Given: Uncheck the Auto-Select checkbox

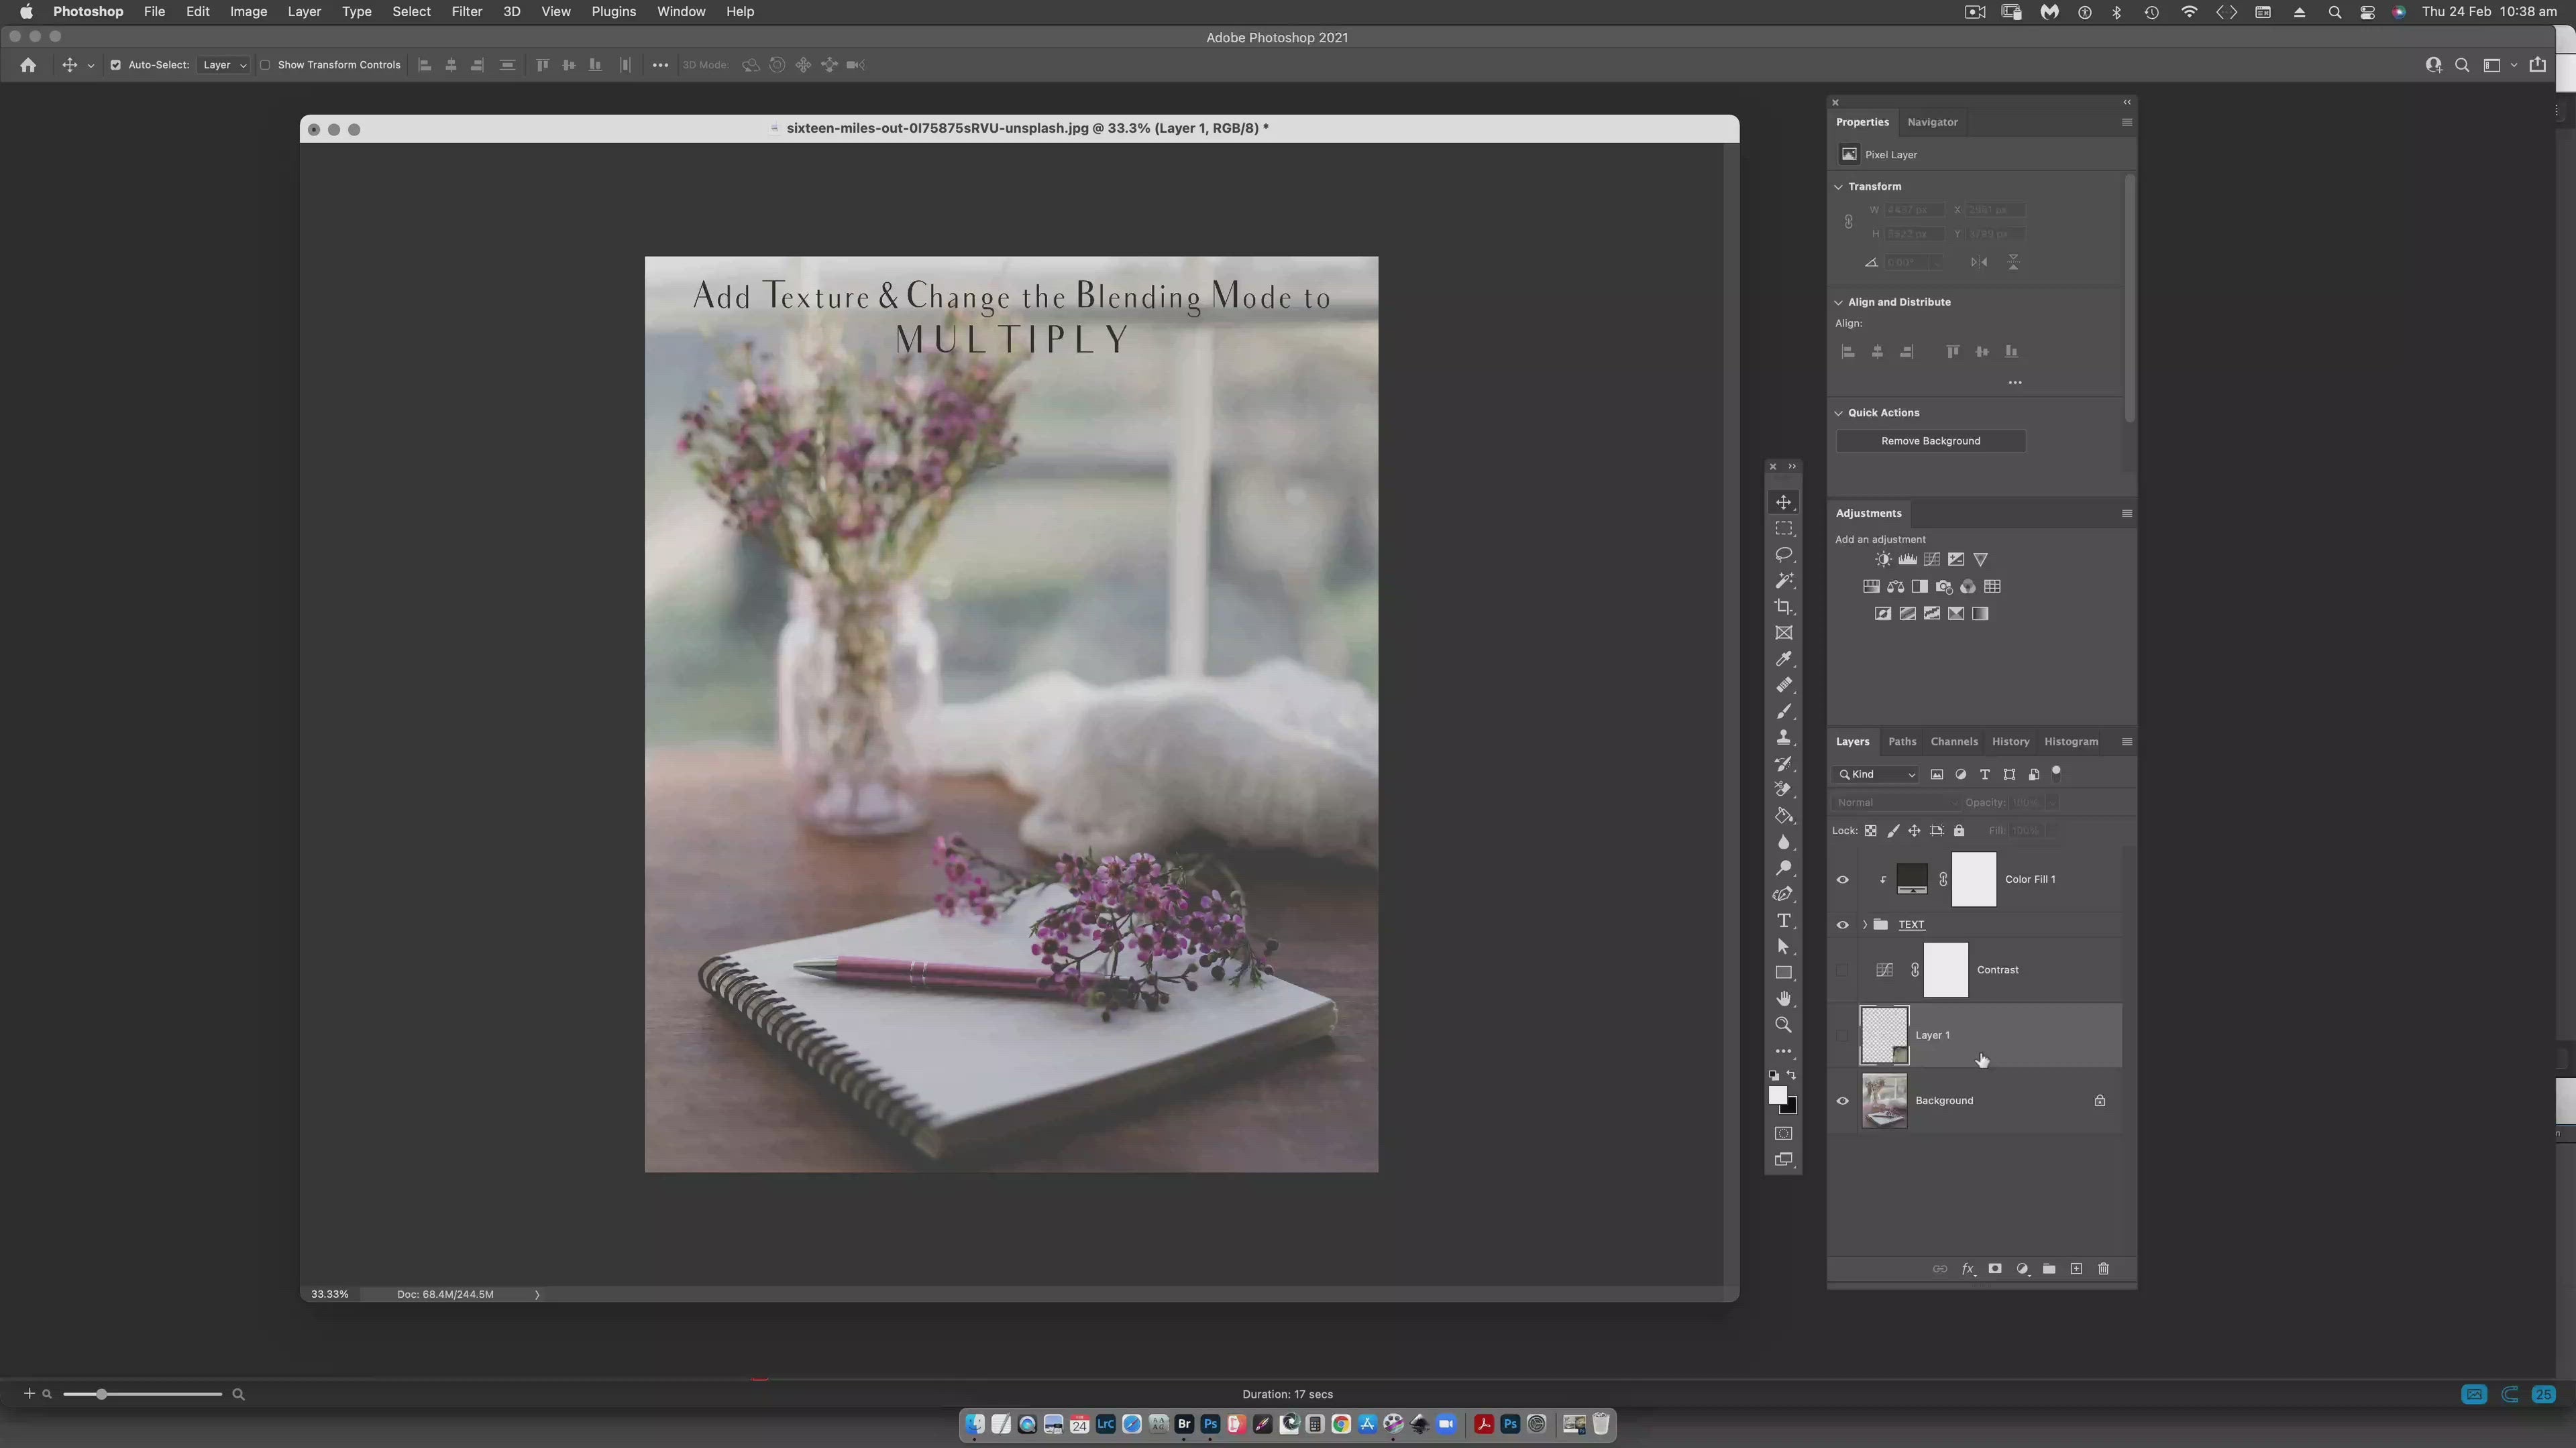Looking at the screenshot, I should point(115,65).
